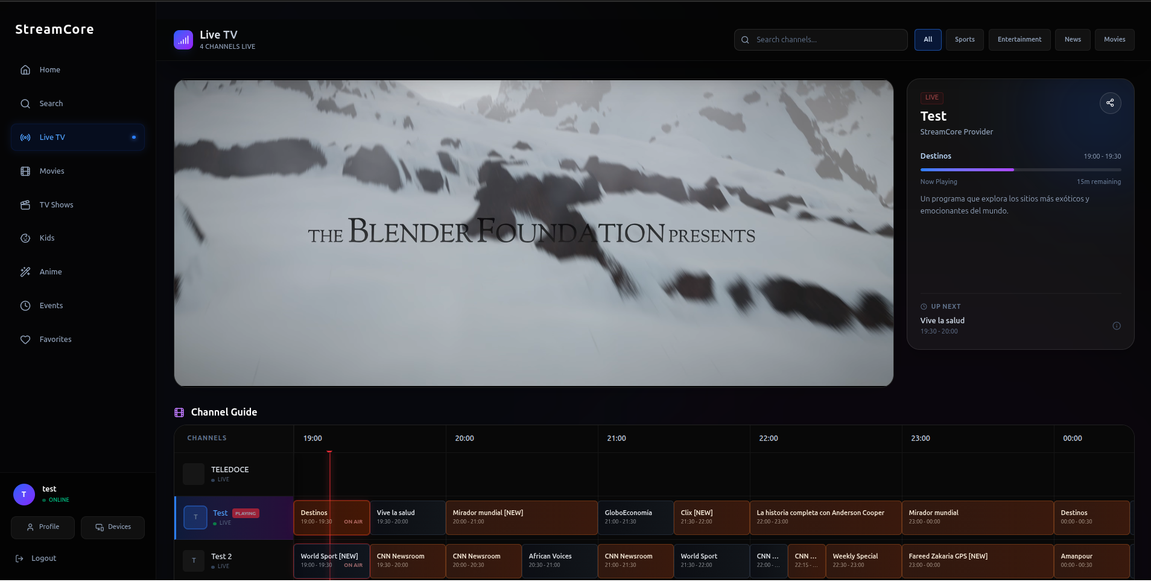Open Events from the sidebar
The width and height of the screenshot is (1151, 582).
tap(51, 305)
